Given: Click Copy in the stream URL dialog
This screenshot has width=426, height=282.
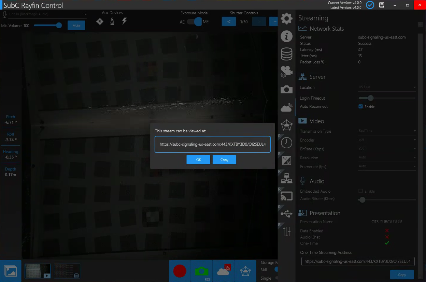Looking at the screenshot, I should [x=224, y=160].
